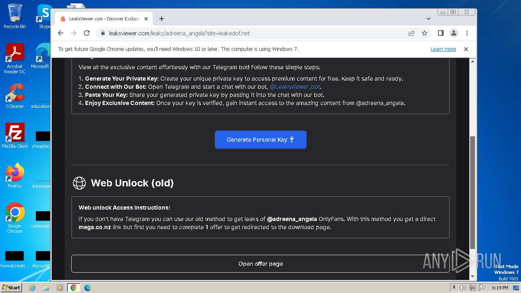Show hidden system tray icons

coord(454,288)
